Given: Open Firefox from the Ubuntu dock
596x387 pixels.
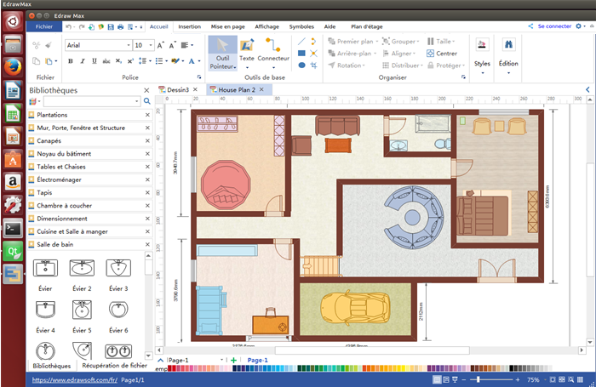Looking at the screenshot, I should tap(13, 66).
